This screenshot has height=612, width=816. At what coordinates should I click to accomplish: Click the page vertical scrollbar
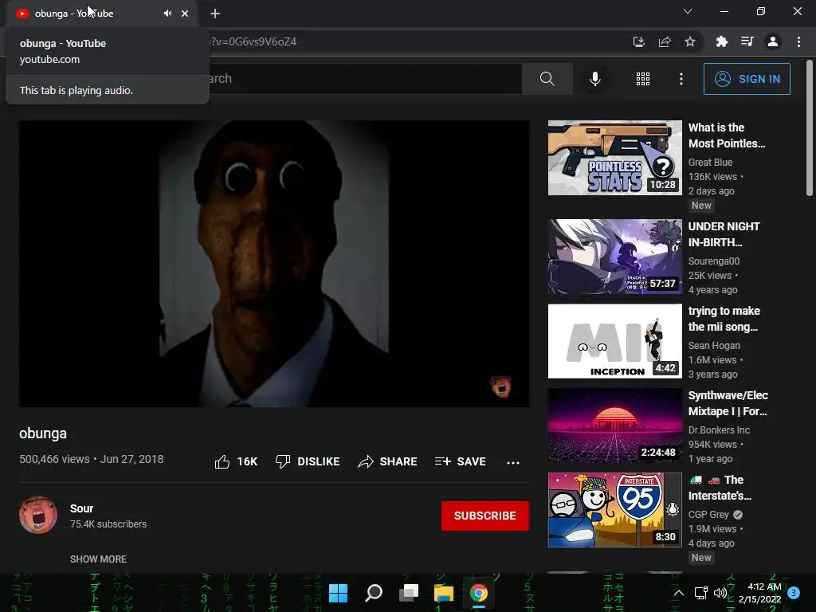[810, 128]
